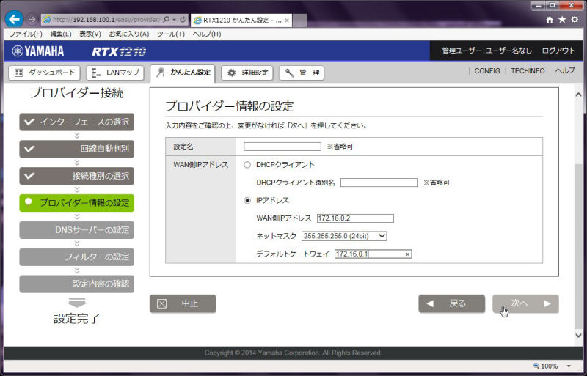Image resolution: width=587 pixels, height=376 pixels.
Task: Go to the 接続種別の選択 step
Action: coord(77,176)
